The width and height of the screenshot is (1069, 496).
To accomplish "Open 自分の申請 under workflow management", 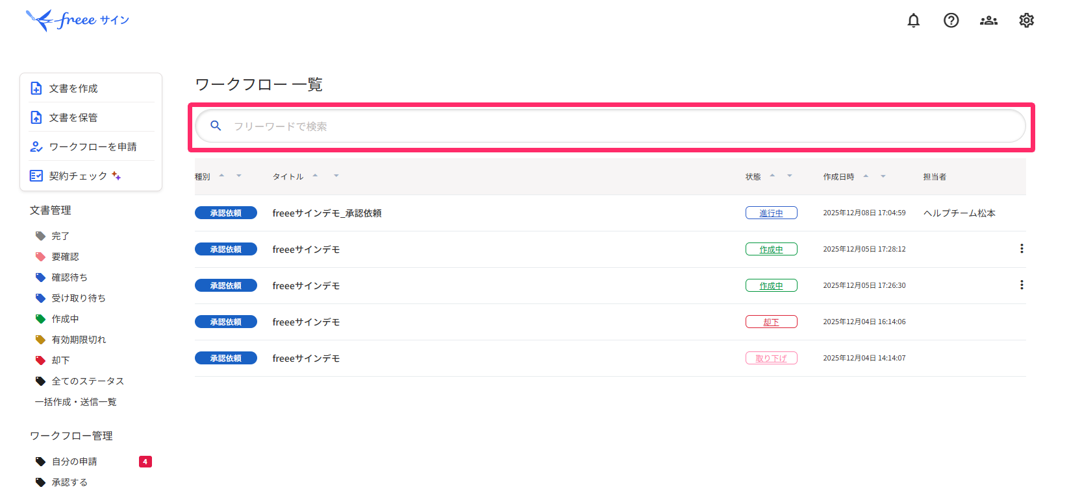I will point(74,462).
